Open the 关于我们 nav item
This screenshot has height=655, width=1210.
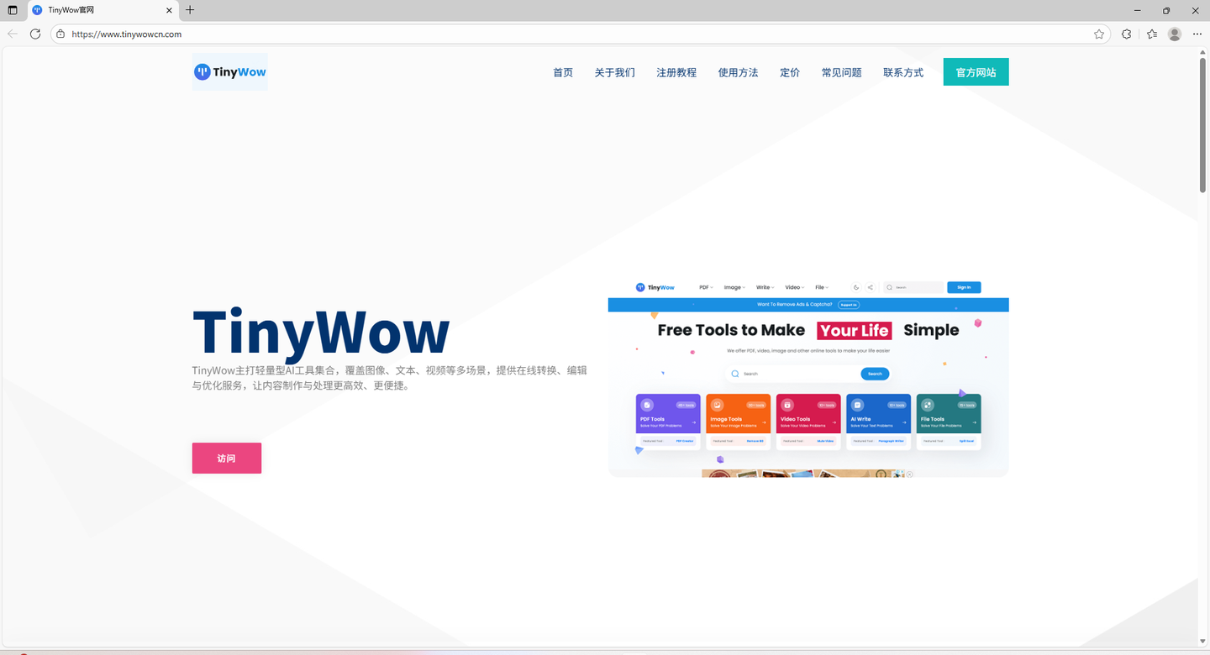tap(615, 72)
